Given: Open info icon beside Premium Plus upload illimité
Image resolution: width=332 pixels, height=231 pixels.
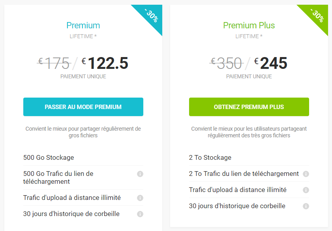Looking at the screenshot, I should tap(306, 190).
